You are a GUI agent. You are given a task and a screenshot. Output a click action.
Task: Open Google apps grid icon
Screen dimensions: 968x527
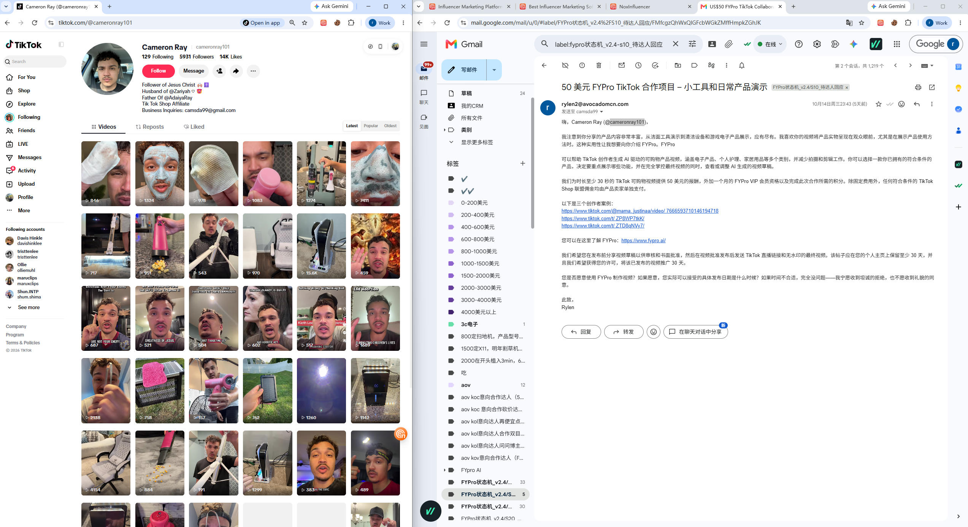897,44
